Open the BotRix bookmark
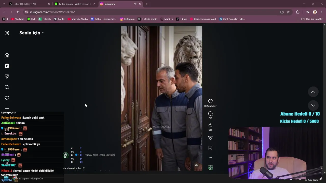Viewport: 326px width, 183px height. 59,19
